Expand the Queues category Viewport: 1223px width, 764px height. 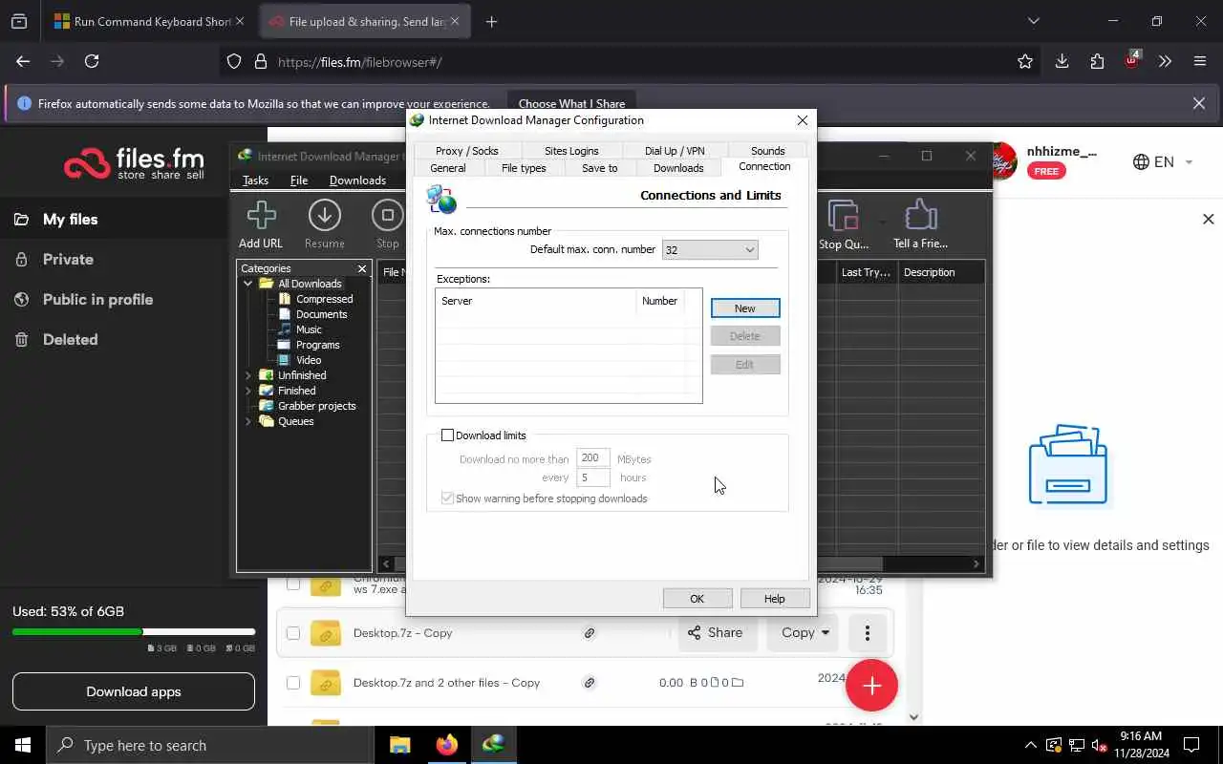(248, 421)
